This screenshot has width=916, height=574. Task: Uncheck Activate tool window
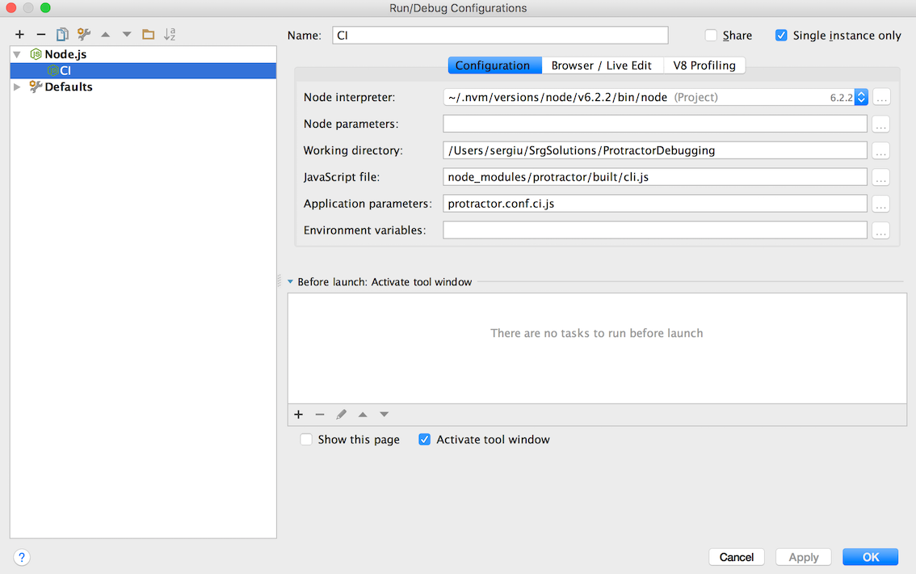tap(424, 439)
